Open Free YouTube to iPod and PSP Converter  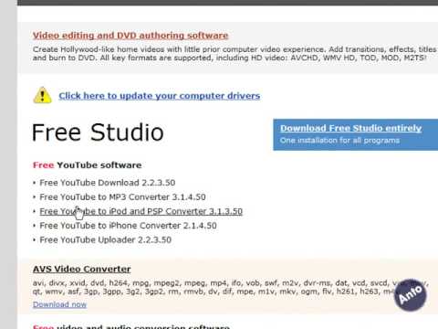point(141,211)
